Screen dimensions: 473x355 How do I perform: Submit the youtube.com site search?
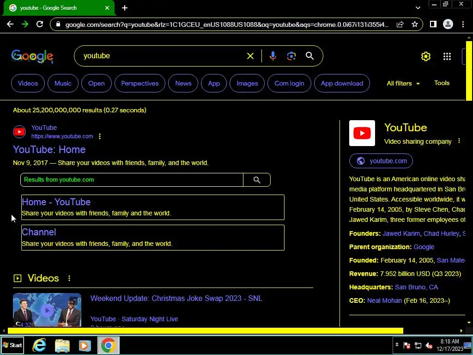[257, 180]
